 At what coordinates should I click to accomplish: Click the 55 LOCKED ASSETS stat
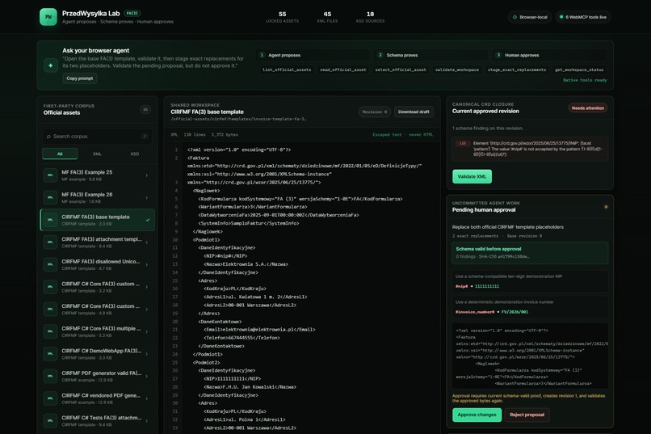(x=282, y=17)
